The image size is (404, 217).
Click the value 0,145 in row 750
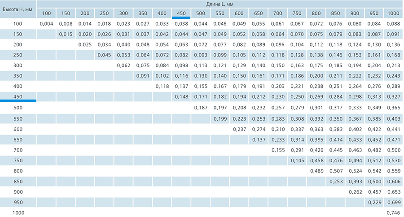297,161
